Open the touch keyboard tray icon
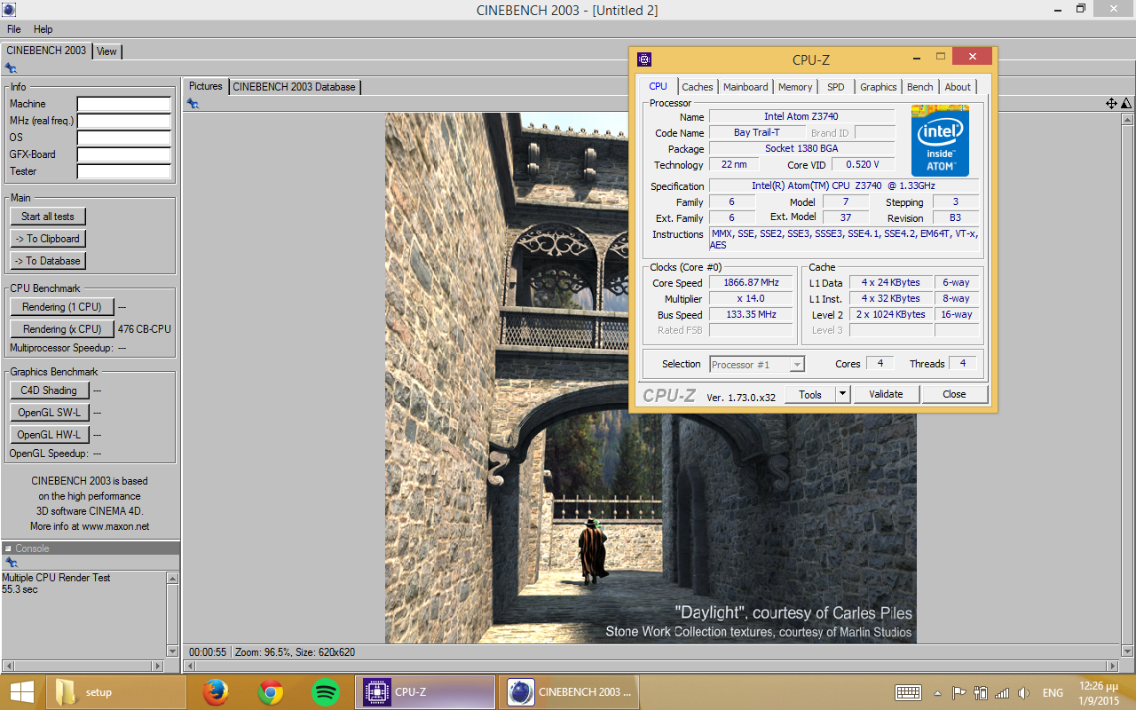This screenshot has height=710, width=1136. click(x=908, y=693)
